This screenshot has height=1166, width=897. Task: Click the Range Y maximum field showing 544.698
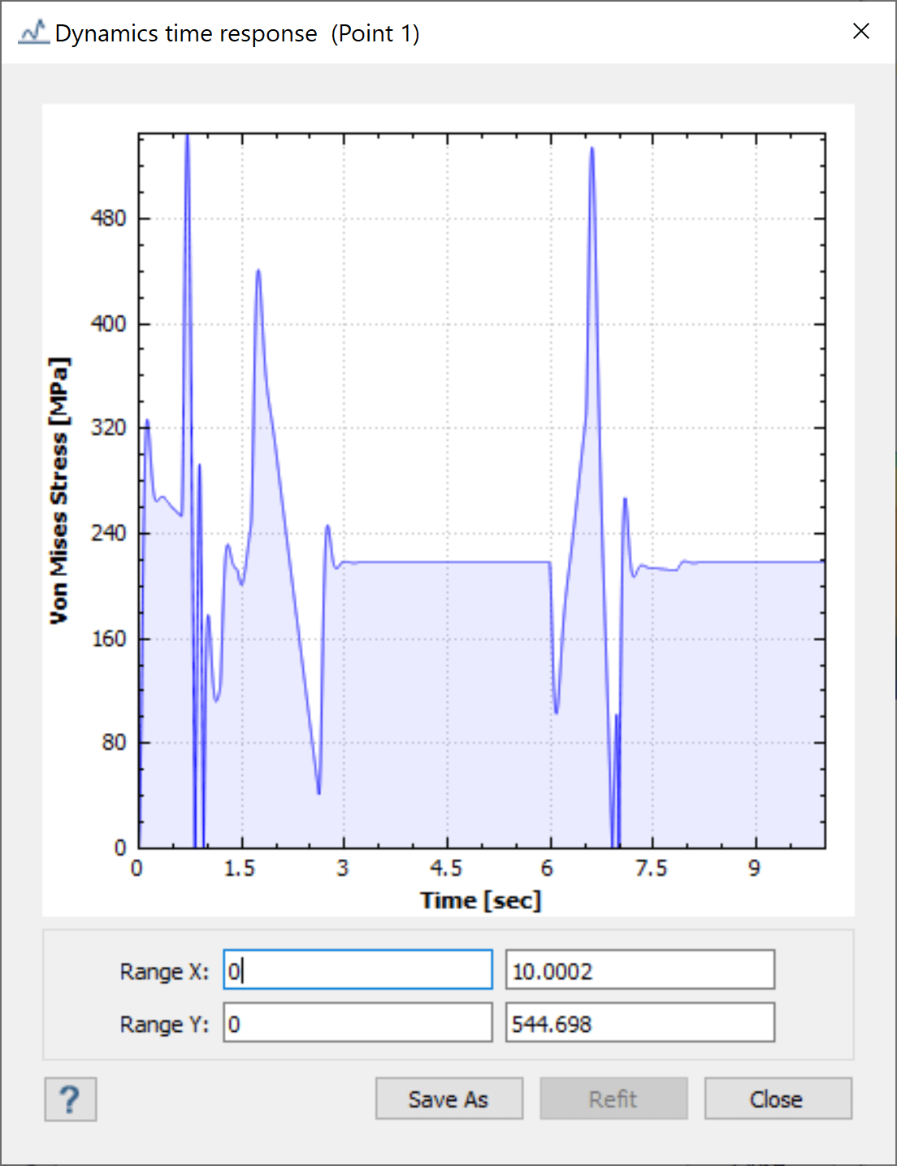coord(639,1023)
